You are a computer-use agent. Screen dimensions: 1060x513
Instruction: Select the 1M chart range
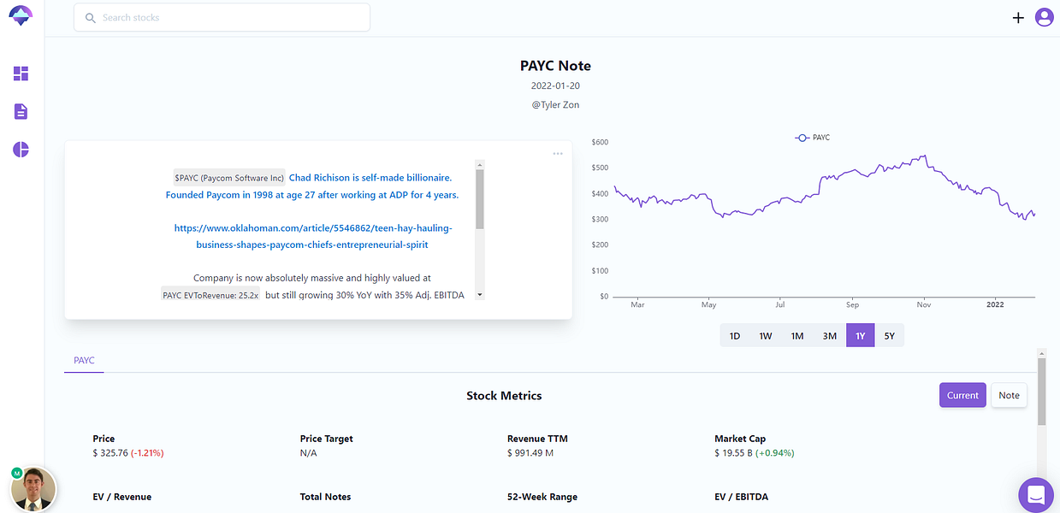pos(797,336)
